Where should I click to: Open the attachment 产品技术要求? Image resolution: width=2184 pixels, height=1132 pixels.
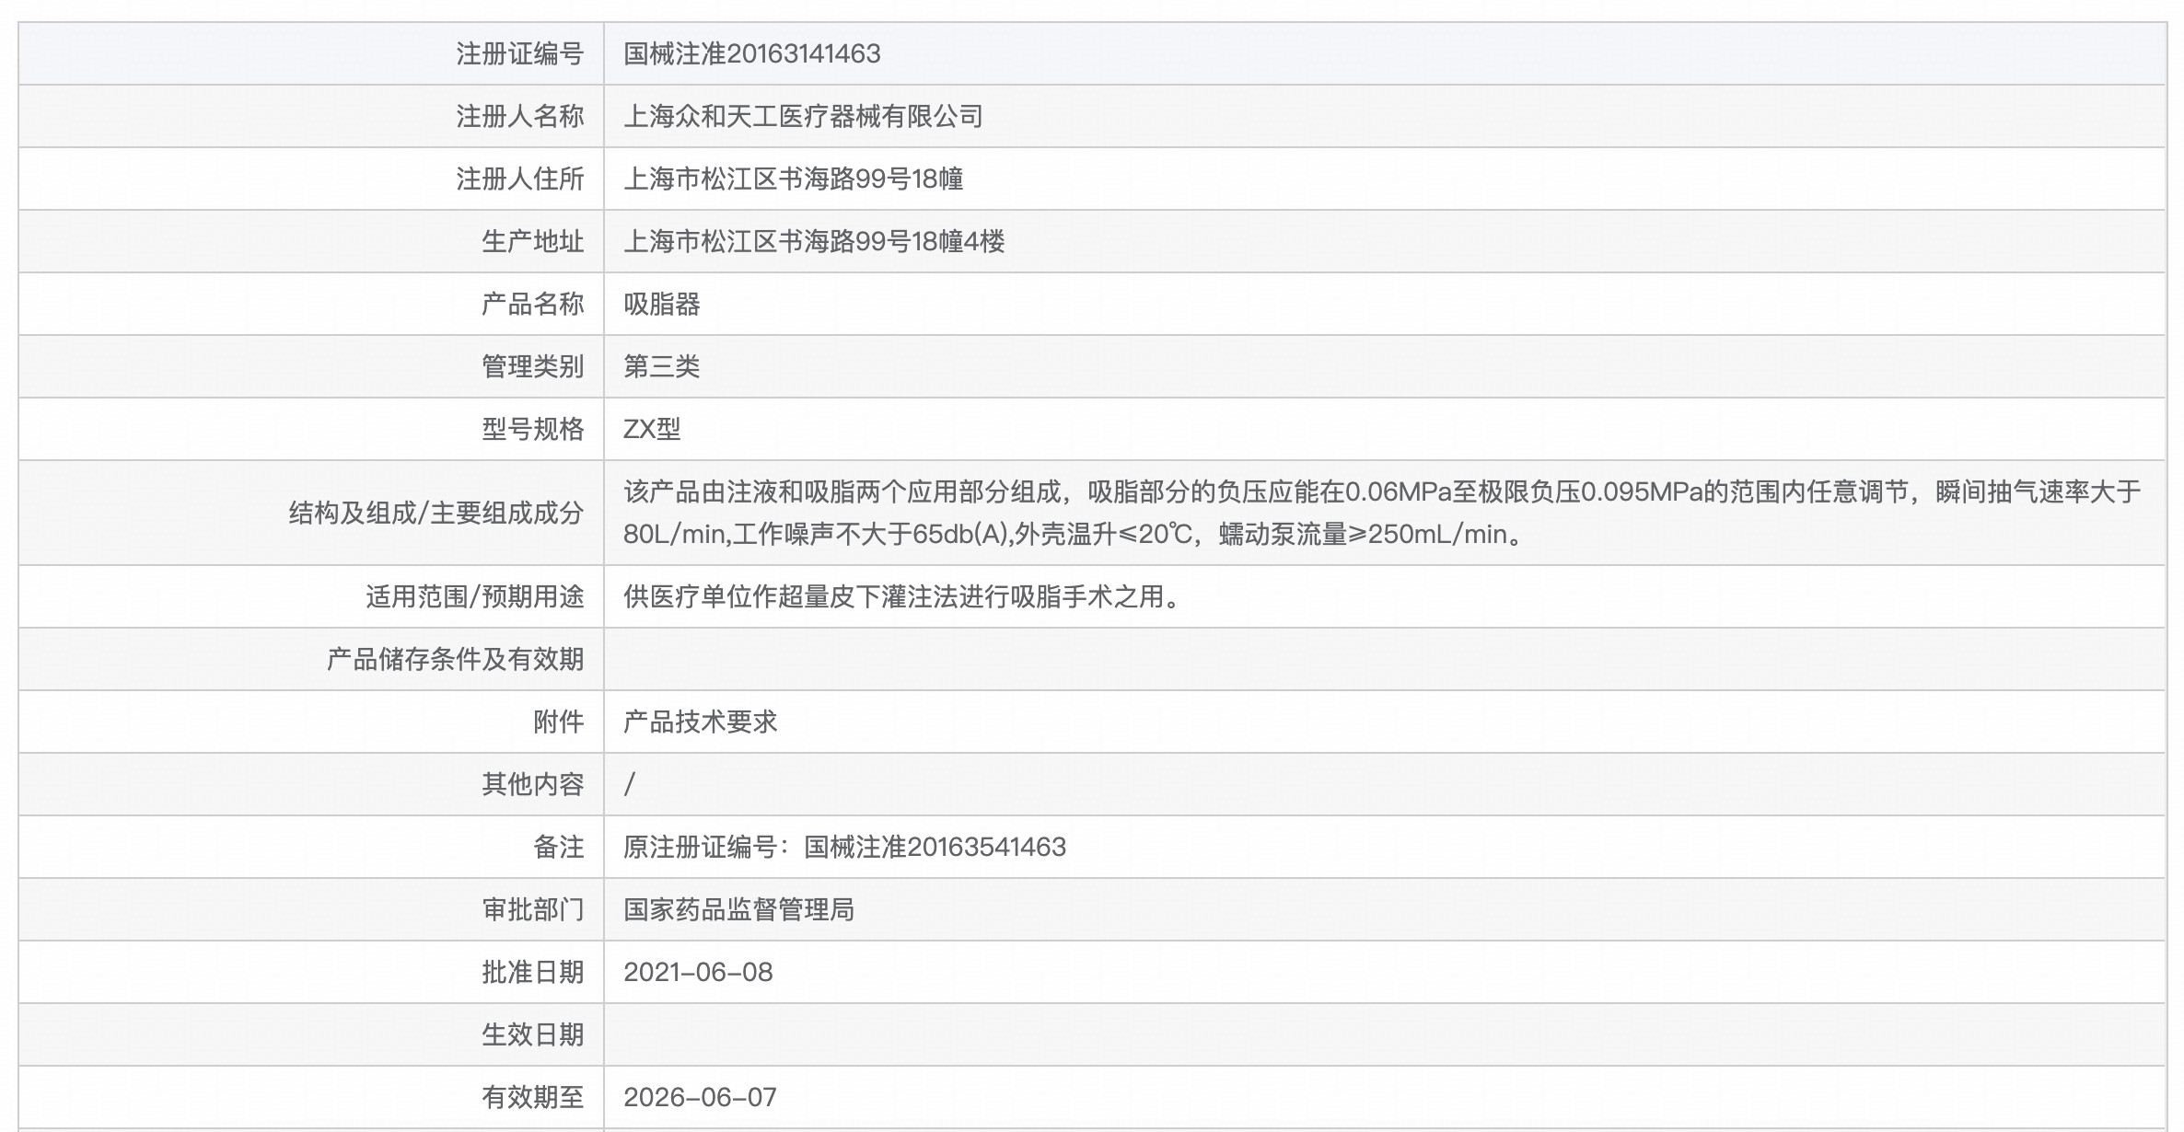click(x=700, y=722)
